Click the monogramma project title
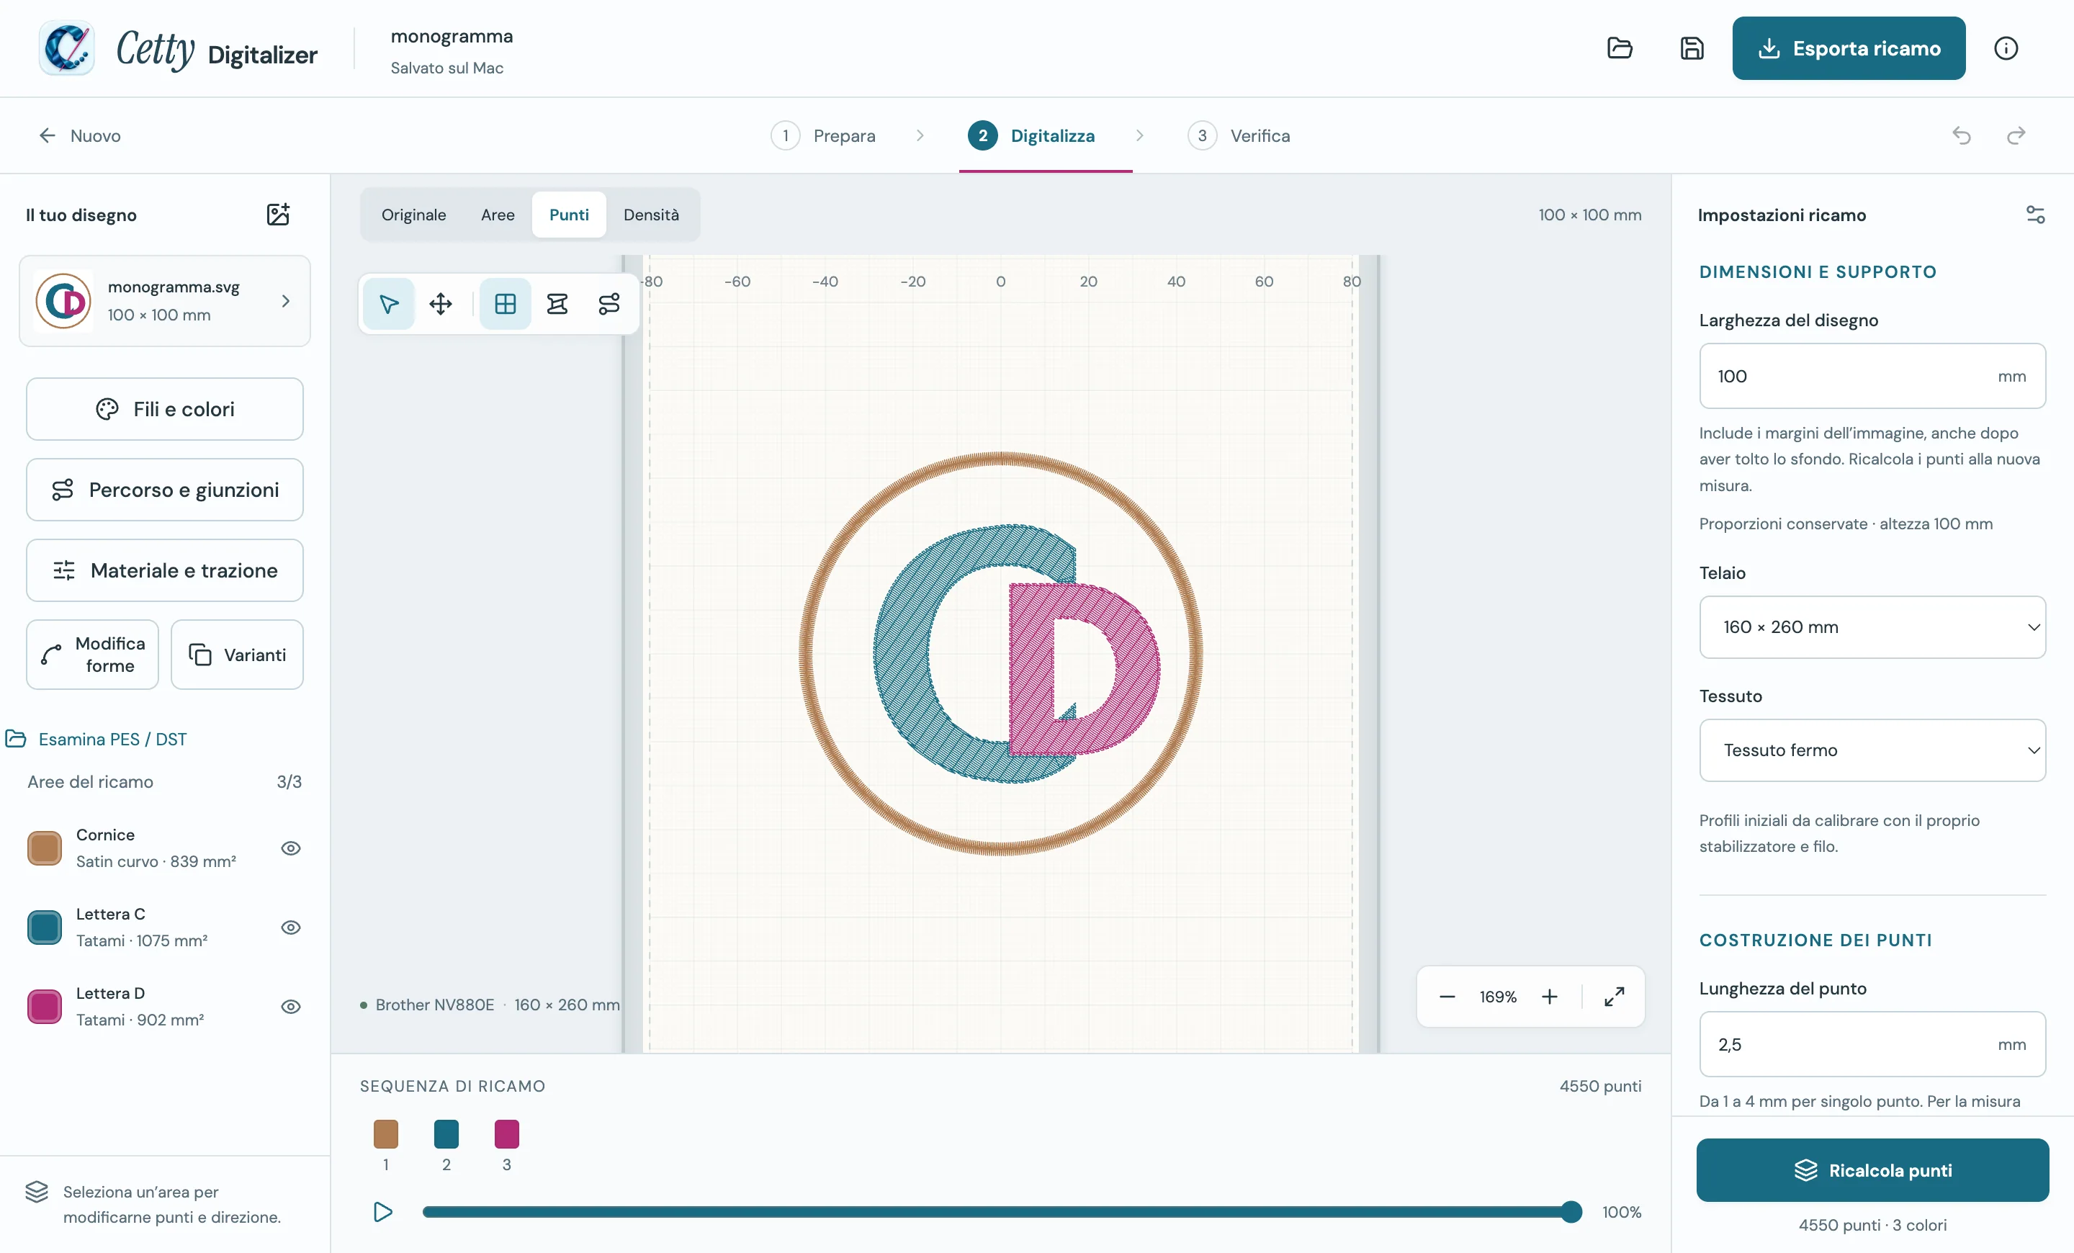This screenshot has height=1253, width=2074. coord(451,36)
